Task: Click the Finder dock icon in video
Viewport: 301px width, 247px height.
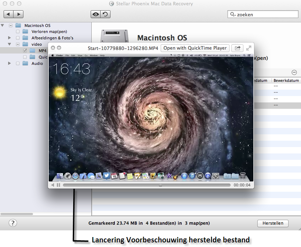Action: click(x=60, y=176)
